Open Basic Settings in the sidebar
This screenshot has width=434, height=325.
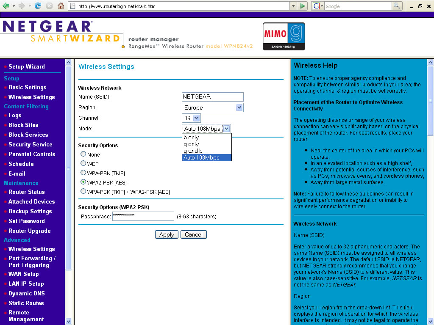pos(28,87)
